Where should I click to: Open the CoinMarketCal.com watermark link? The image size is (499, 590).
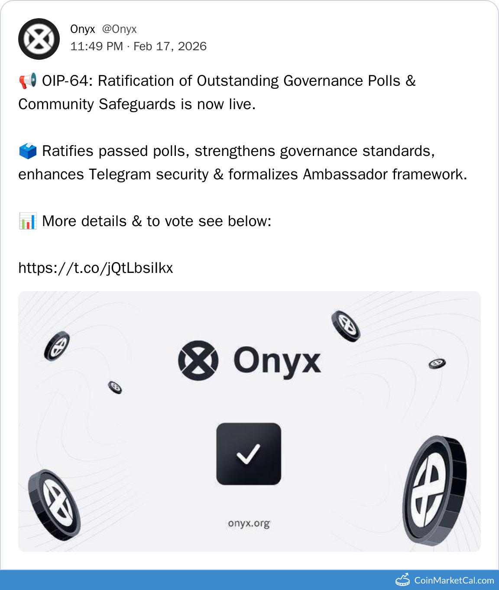(454, 580)
